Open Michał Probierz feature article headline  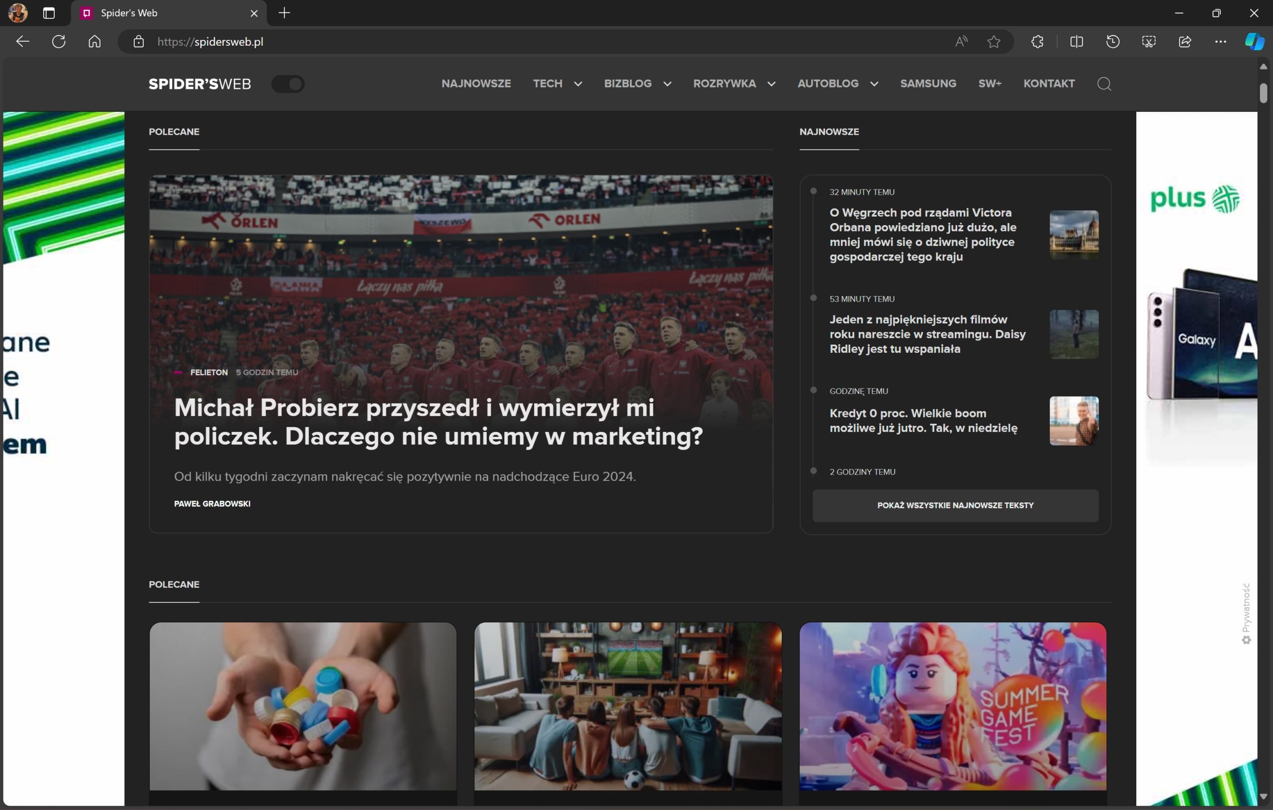[x=438, y=421]
